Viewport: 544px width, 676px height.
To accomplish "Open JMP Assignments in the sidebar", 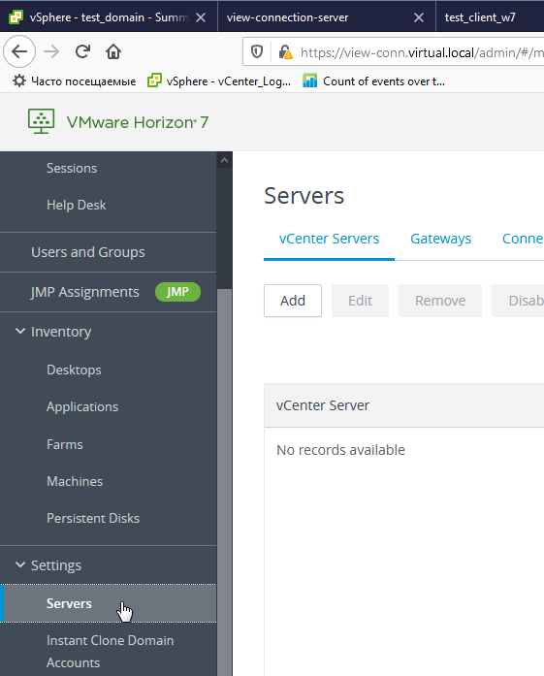I will point(85,292).
